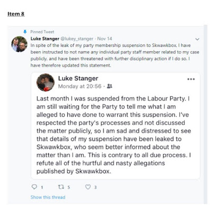Screen dimensions: 212x205
Task: Open the Nov 14 tweet date link
Action: click(104, 39)
